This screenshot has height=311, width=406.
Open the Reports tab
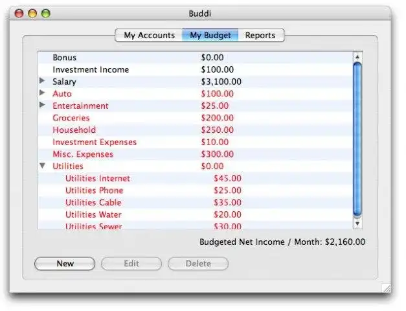(260, 35)
